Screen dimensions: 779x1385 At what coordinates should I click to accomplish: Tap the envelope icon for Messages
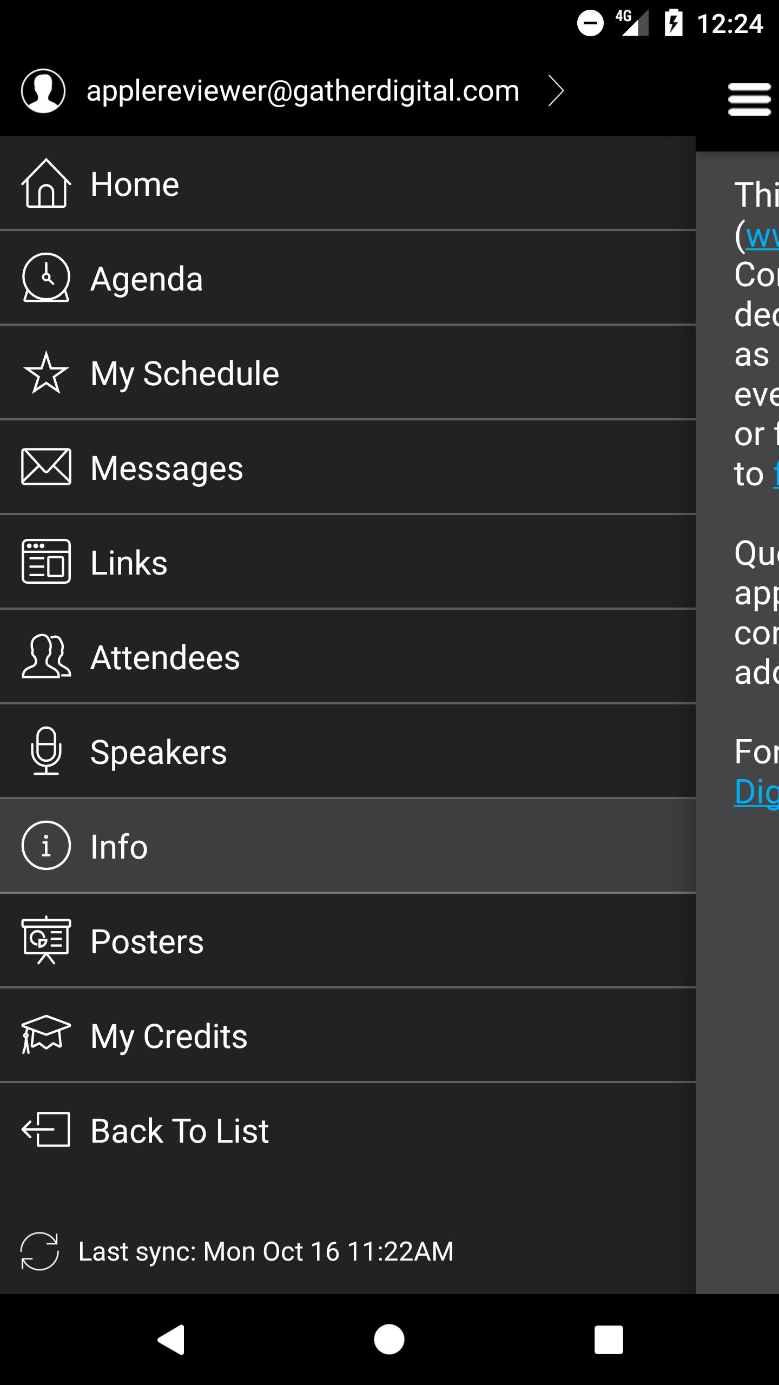[46, 467]
